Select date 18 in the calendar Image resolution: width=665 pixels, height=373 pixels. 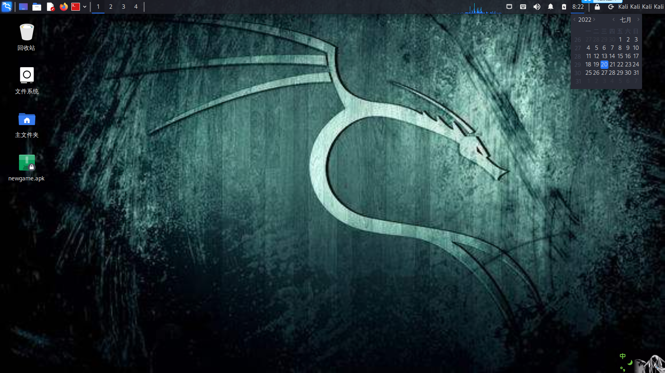point(588,64)
